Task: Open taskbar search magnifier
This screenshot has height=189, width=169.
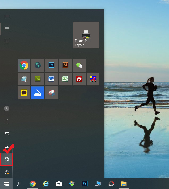Action: tap(19, 184)
